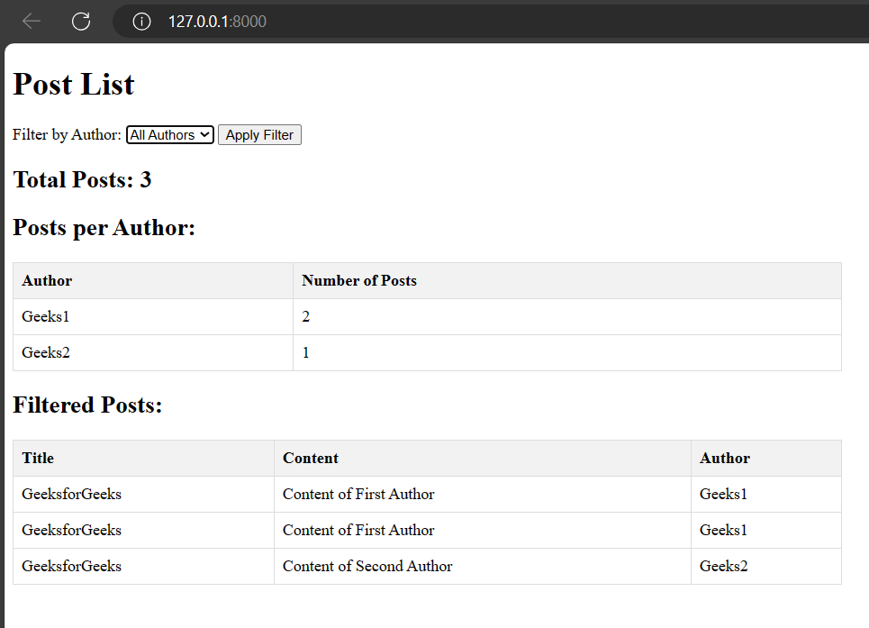Select the Geeks2 row in Posts per Author
Image resolution: width=869 pixels, height=628 pixels.
pyautogui.click(x=46, y=353)
